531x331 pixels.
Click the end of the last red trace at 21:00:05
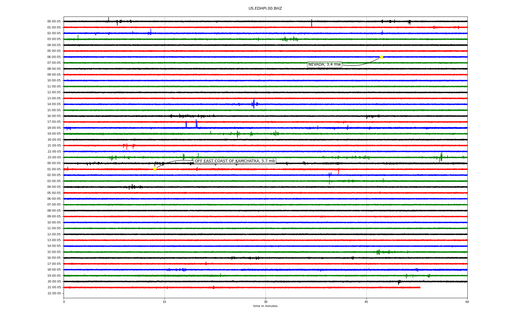(420, 287)
